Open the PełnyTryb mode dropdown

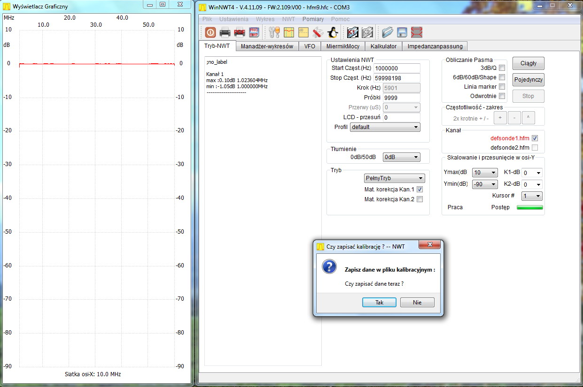pyautogui.click(x=394, y=178)
